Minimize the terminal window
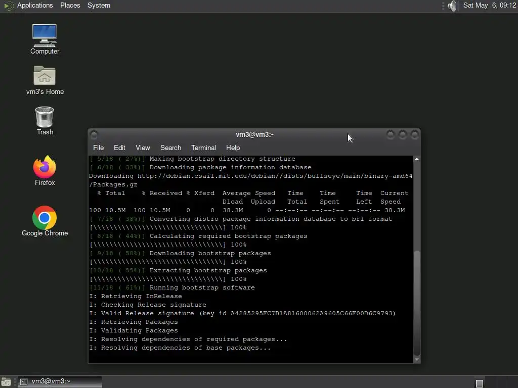 tap(391, 134)
